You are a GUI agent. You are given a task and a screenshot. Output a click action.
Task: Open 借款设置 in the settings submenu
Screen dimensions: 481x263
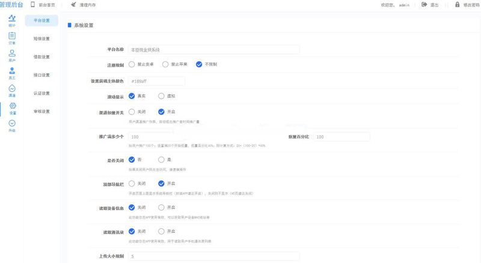coord(41,57)
